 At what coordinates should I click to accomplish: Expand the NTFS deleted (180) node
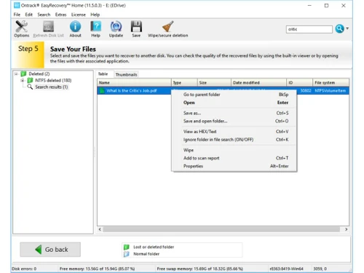[23, 80]
